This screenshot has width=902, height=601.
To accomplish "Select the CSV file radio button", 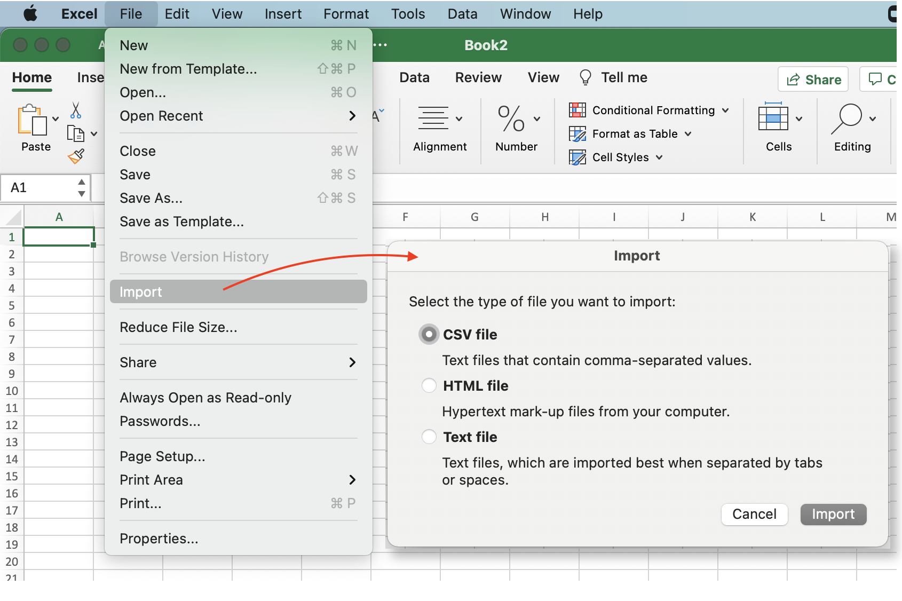I will [429, 335].
